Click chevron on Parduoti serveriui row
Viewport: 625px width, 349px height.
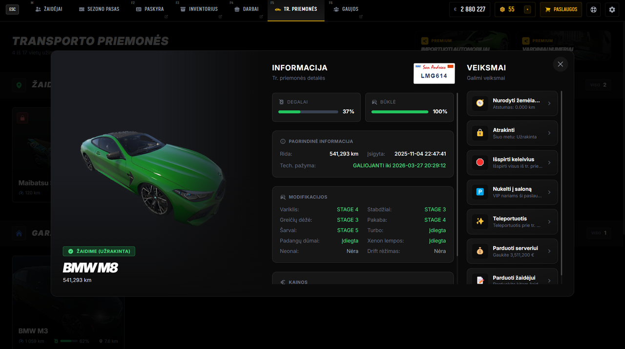tap(549, 251)
